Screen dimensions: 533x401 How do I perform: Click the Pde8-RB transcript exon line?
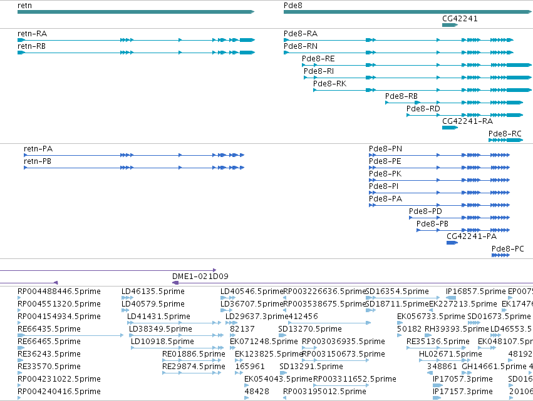pyautogui.click(x=454, y=103)
